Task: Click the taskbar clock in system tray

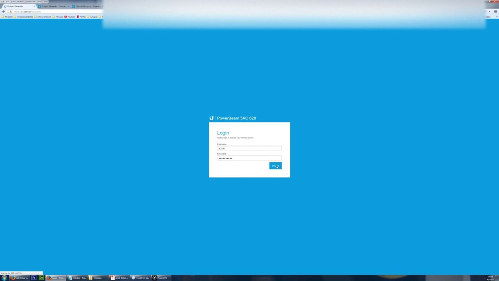Action: click(490, 278)
